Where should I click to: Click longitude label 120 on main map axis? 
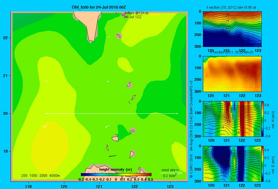64,186
